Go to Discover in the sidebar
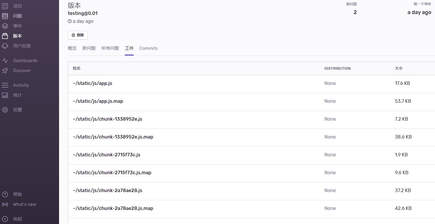The image size is (435, 224). pyautogui.click(x=22, y=70)
